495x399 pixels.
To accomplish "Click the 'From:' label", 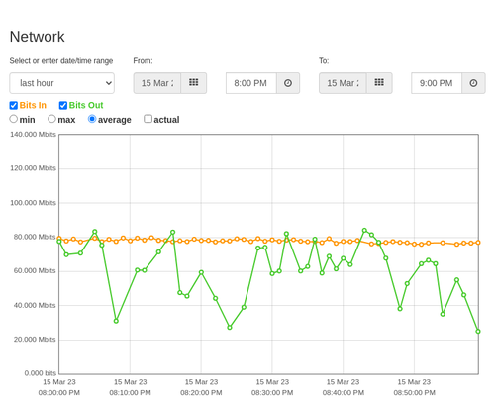I will [x=143, y=61].
